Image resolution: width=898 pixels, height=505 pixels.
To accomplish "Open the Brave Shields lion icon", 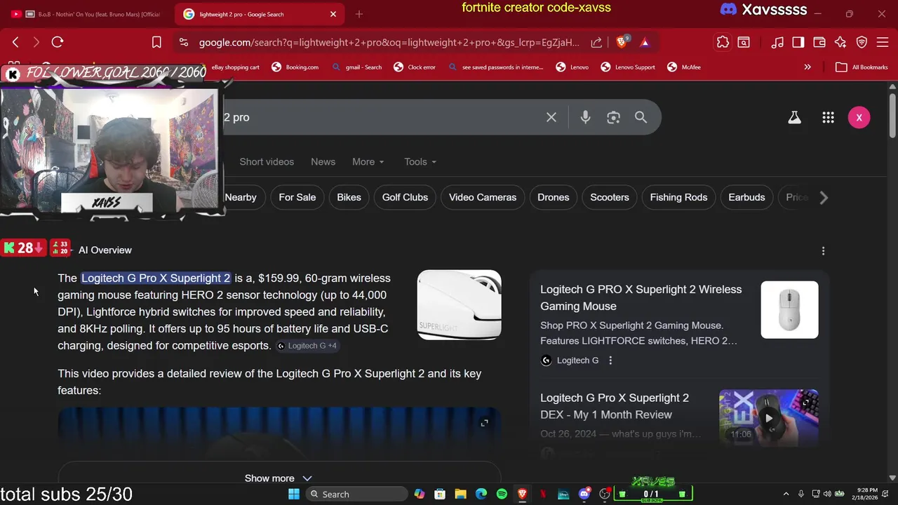I will click(x=622, y=42).
